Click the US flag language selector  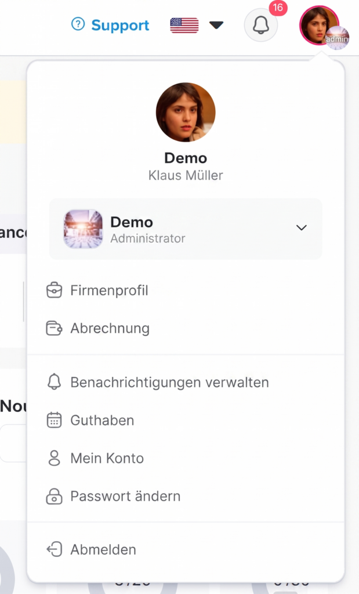coord(184,25)
